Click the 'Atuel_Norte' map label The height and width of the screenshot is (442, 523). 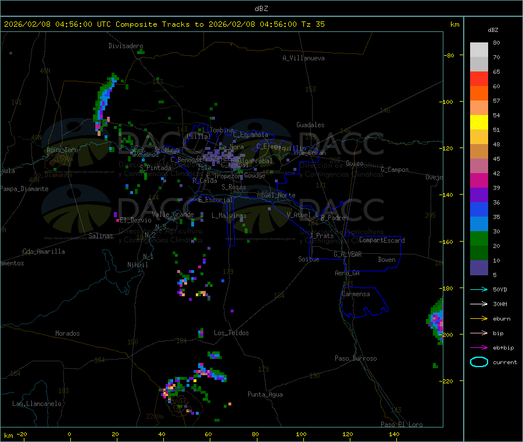(x=276, y=195)
